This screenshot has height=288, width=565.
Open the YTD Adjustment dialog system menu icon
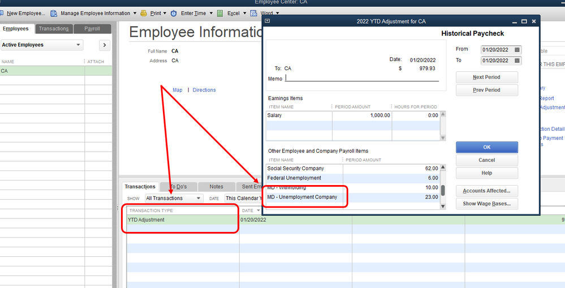268,22
